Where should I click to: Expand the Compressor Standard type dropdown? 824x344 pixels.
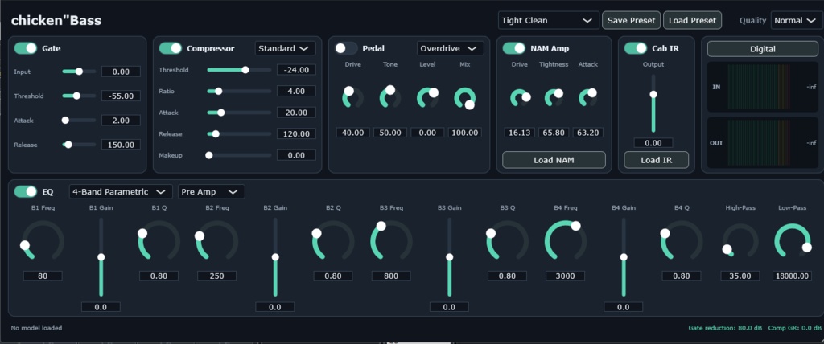(286, 48)
